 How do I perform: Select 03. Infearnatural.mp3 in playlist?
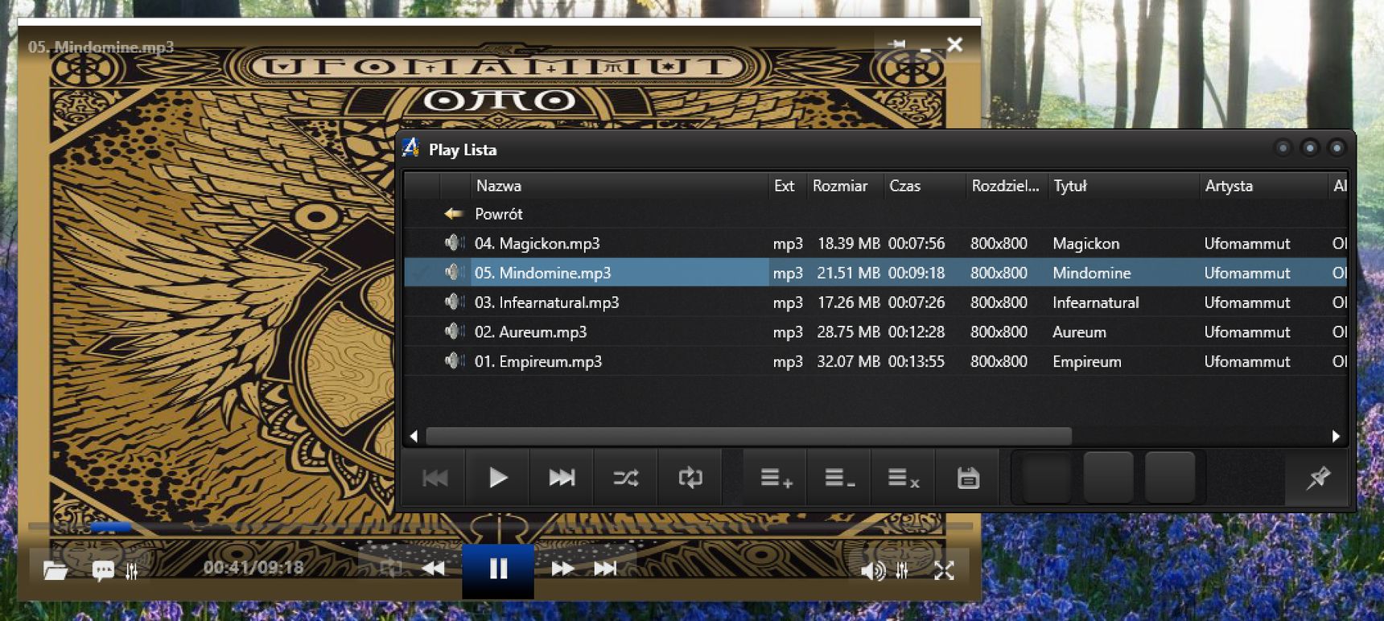click(875, 302)
